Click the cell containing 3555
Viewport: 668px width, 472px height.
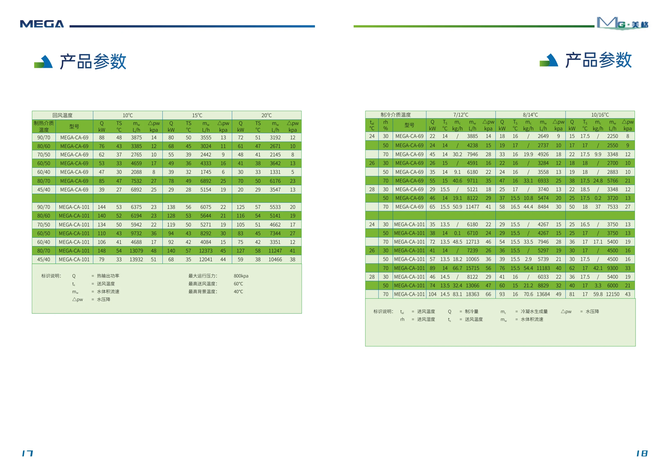(x=206, y=138)
